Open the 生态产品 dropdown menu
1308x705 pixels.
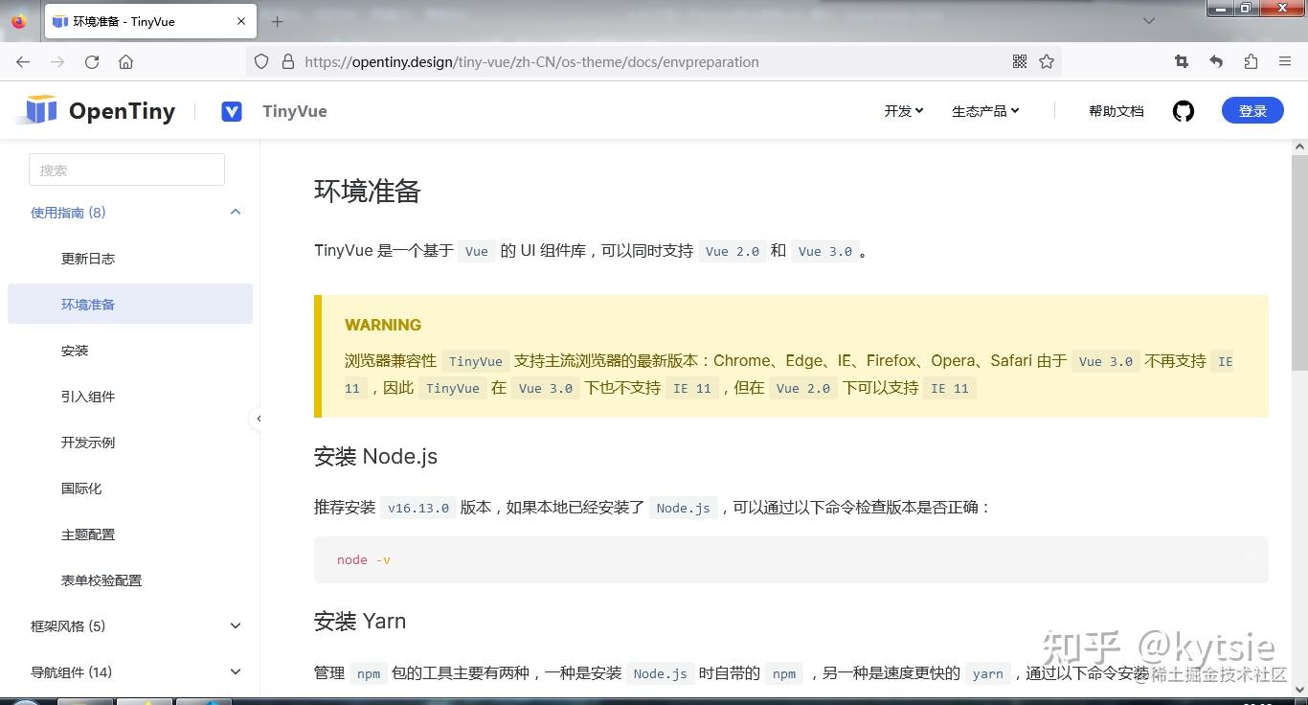984,111
